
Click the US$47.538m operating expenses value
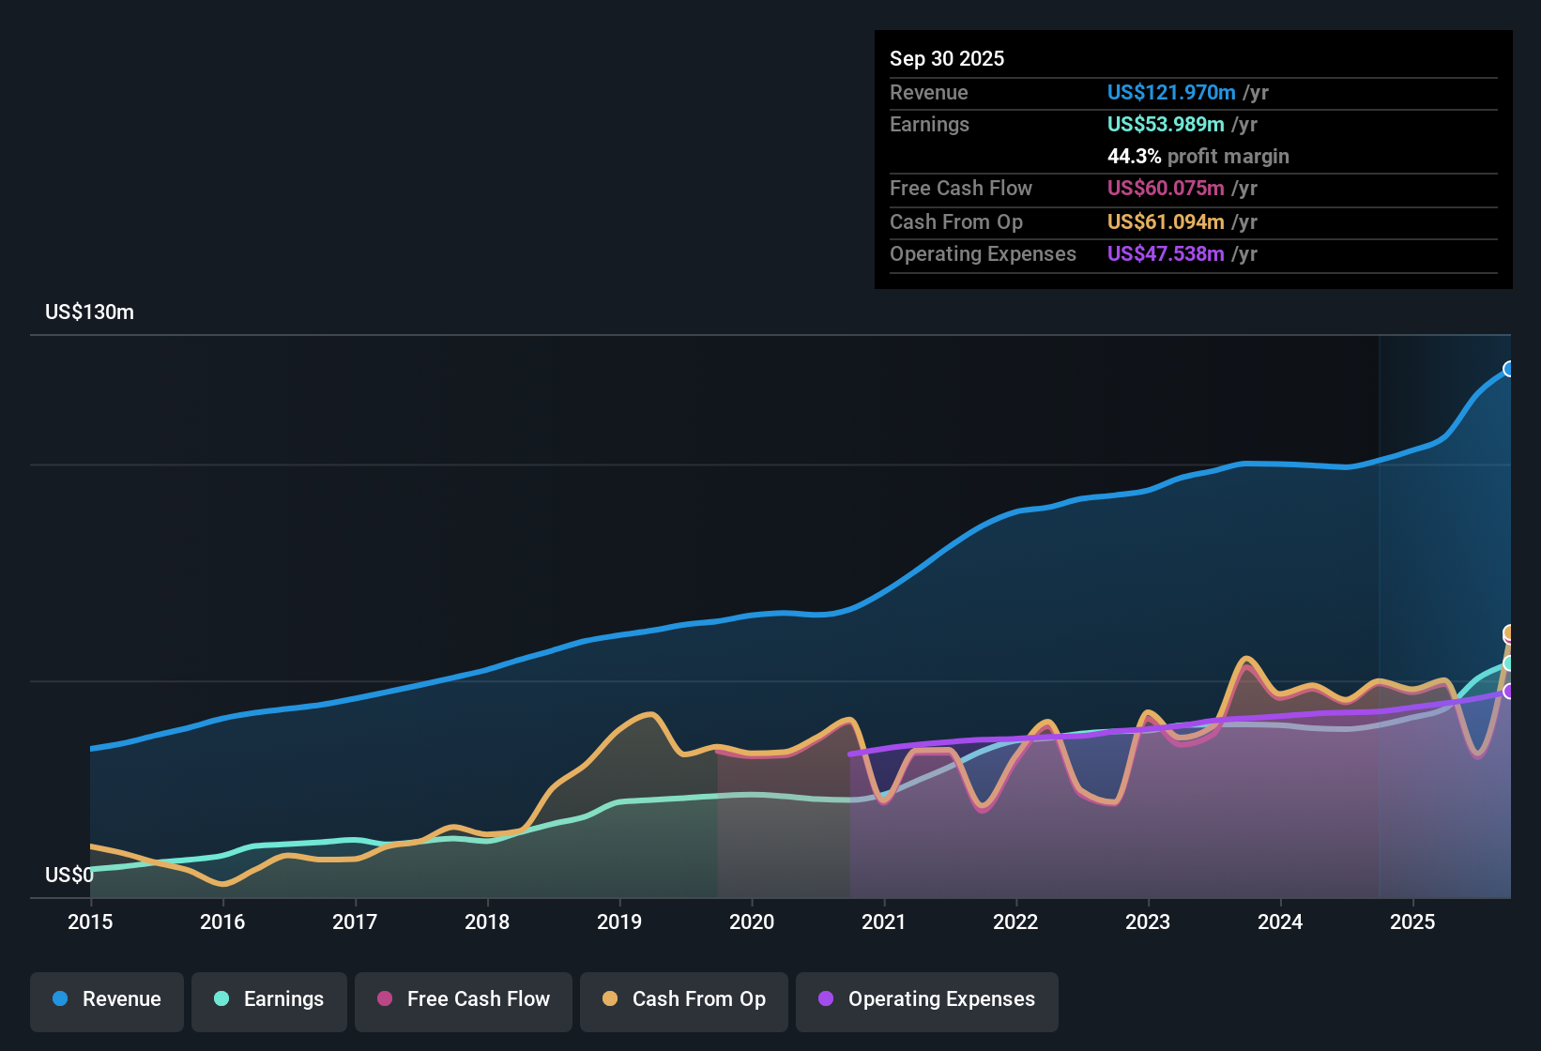1166,253
